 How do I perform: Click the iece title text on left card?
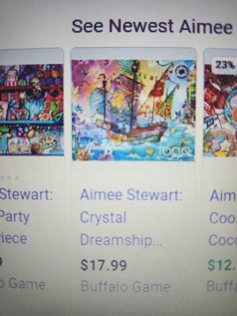[x=13, y=238]
